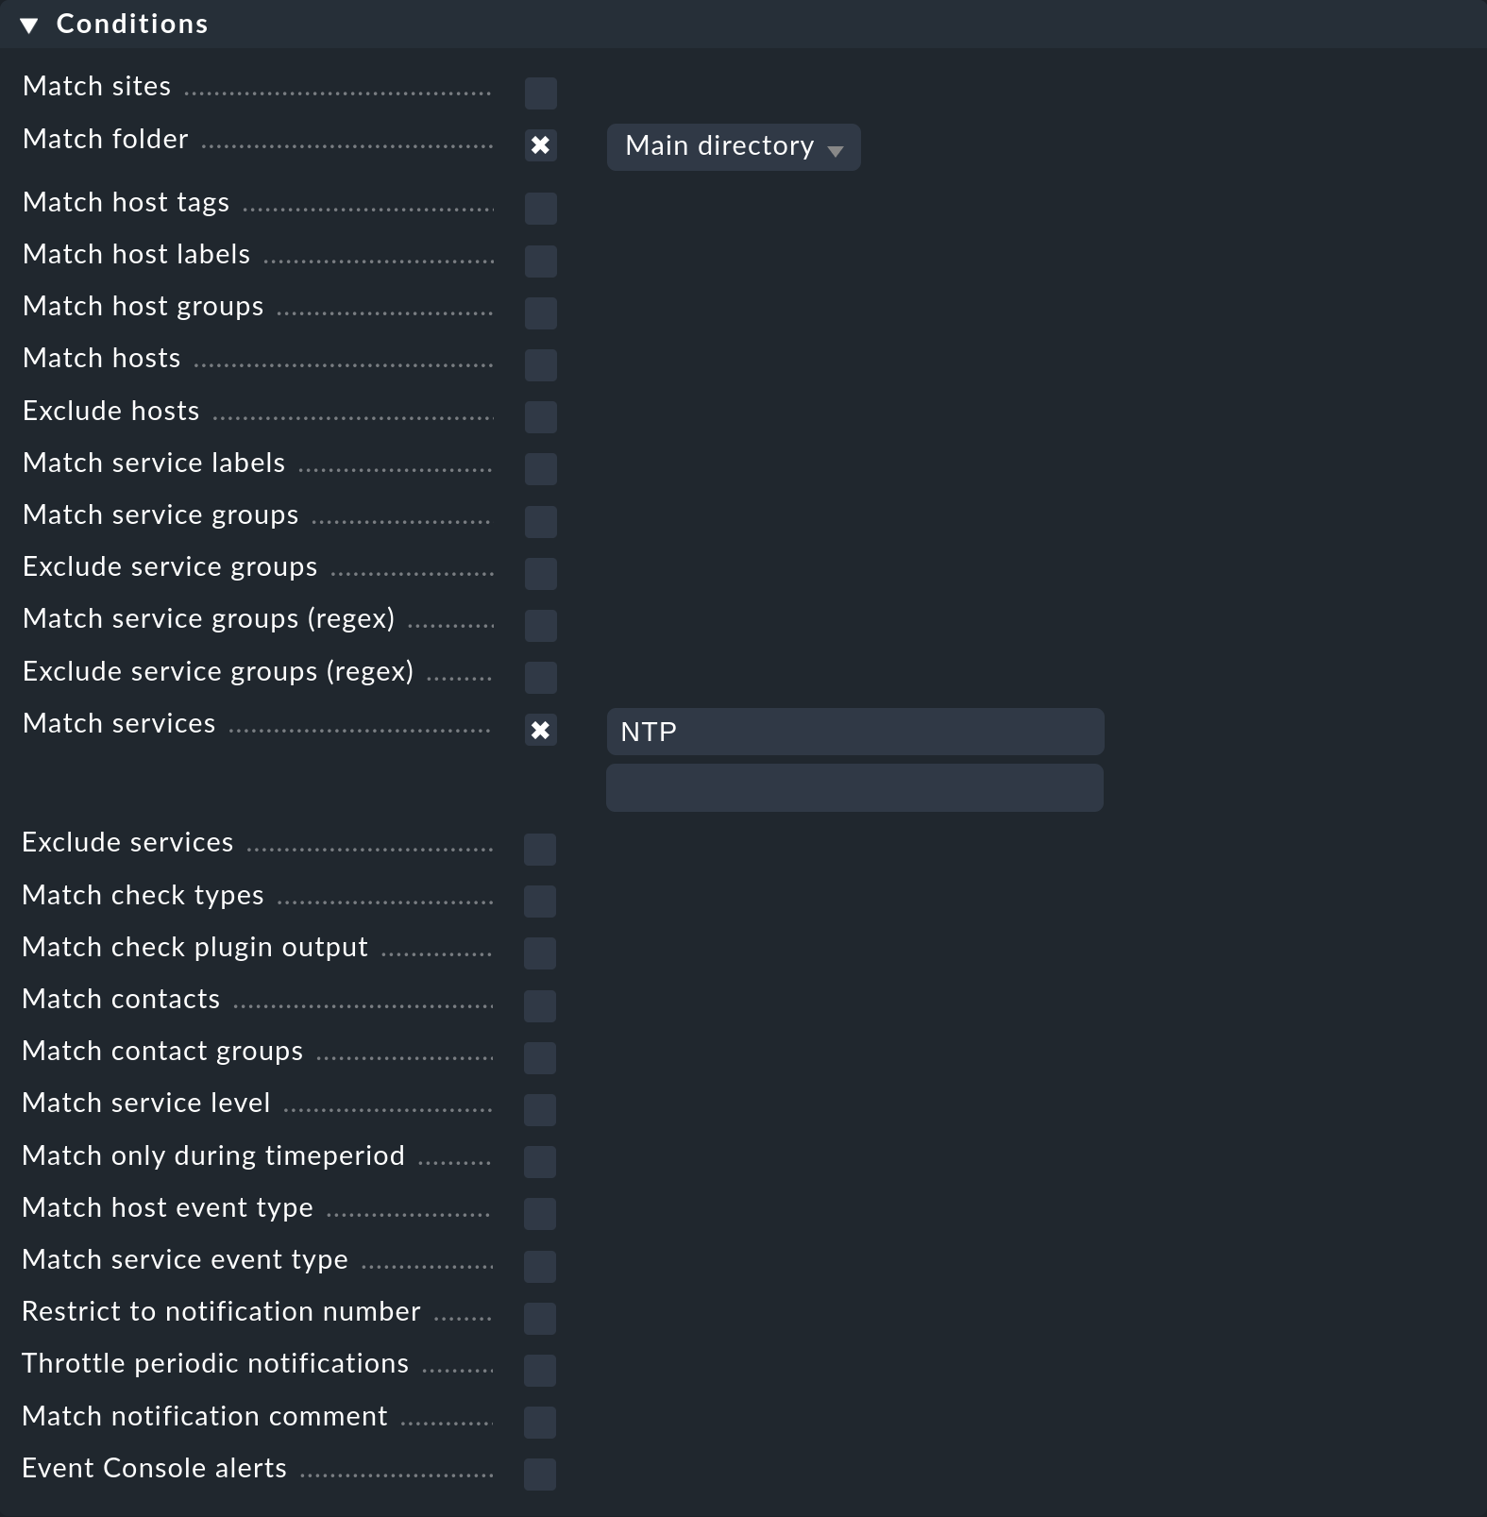1487x1517 pixels.
Task: Uncheck the Match services checkbox
Action: point(540,730)
